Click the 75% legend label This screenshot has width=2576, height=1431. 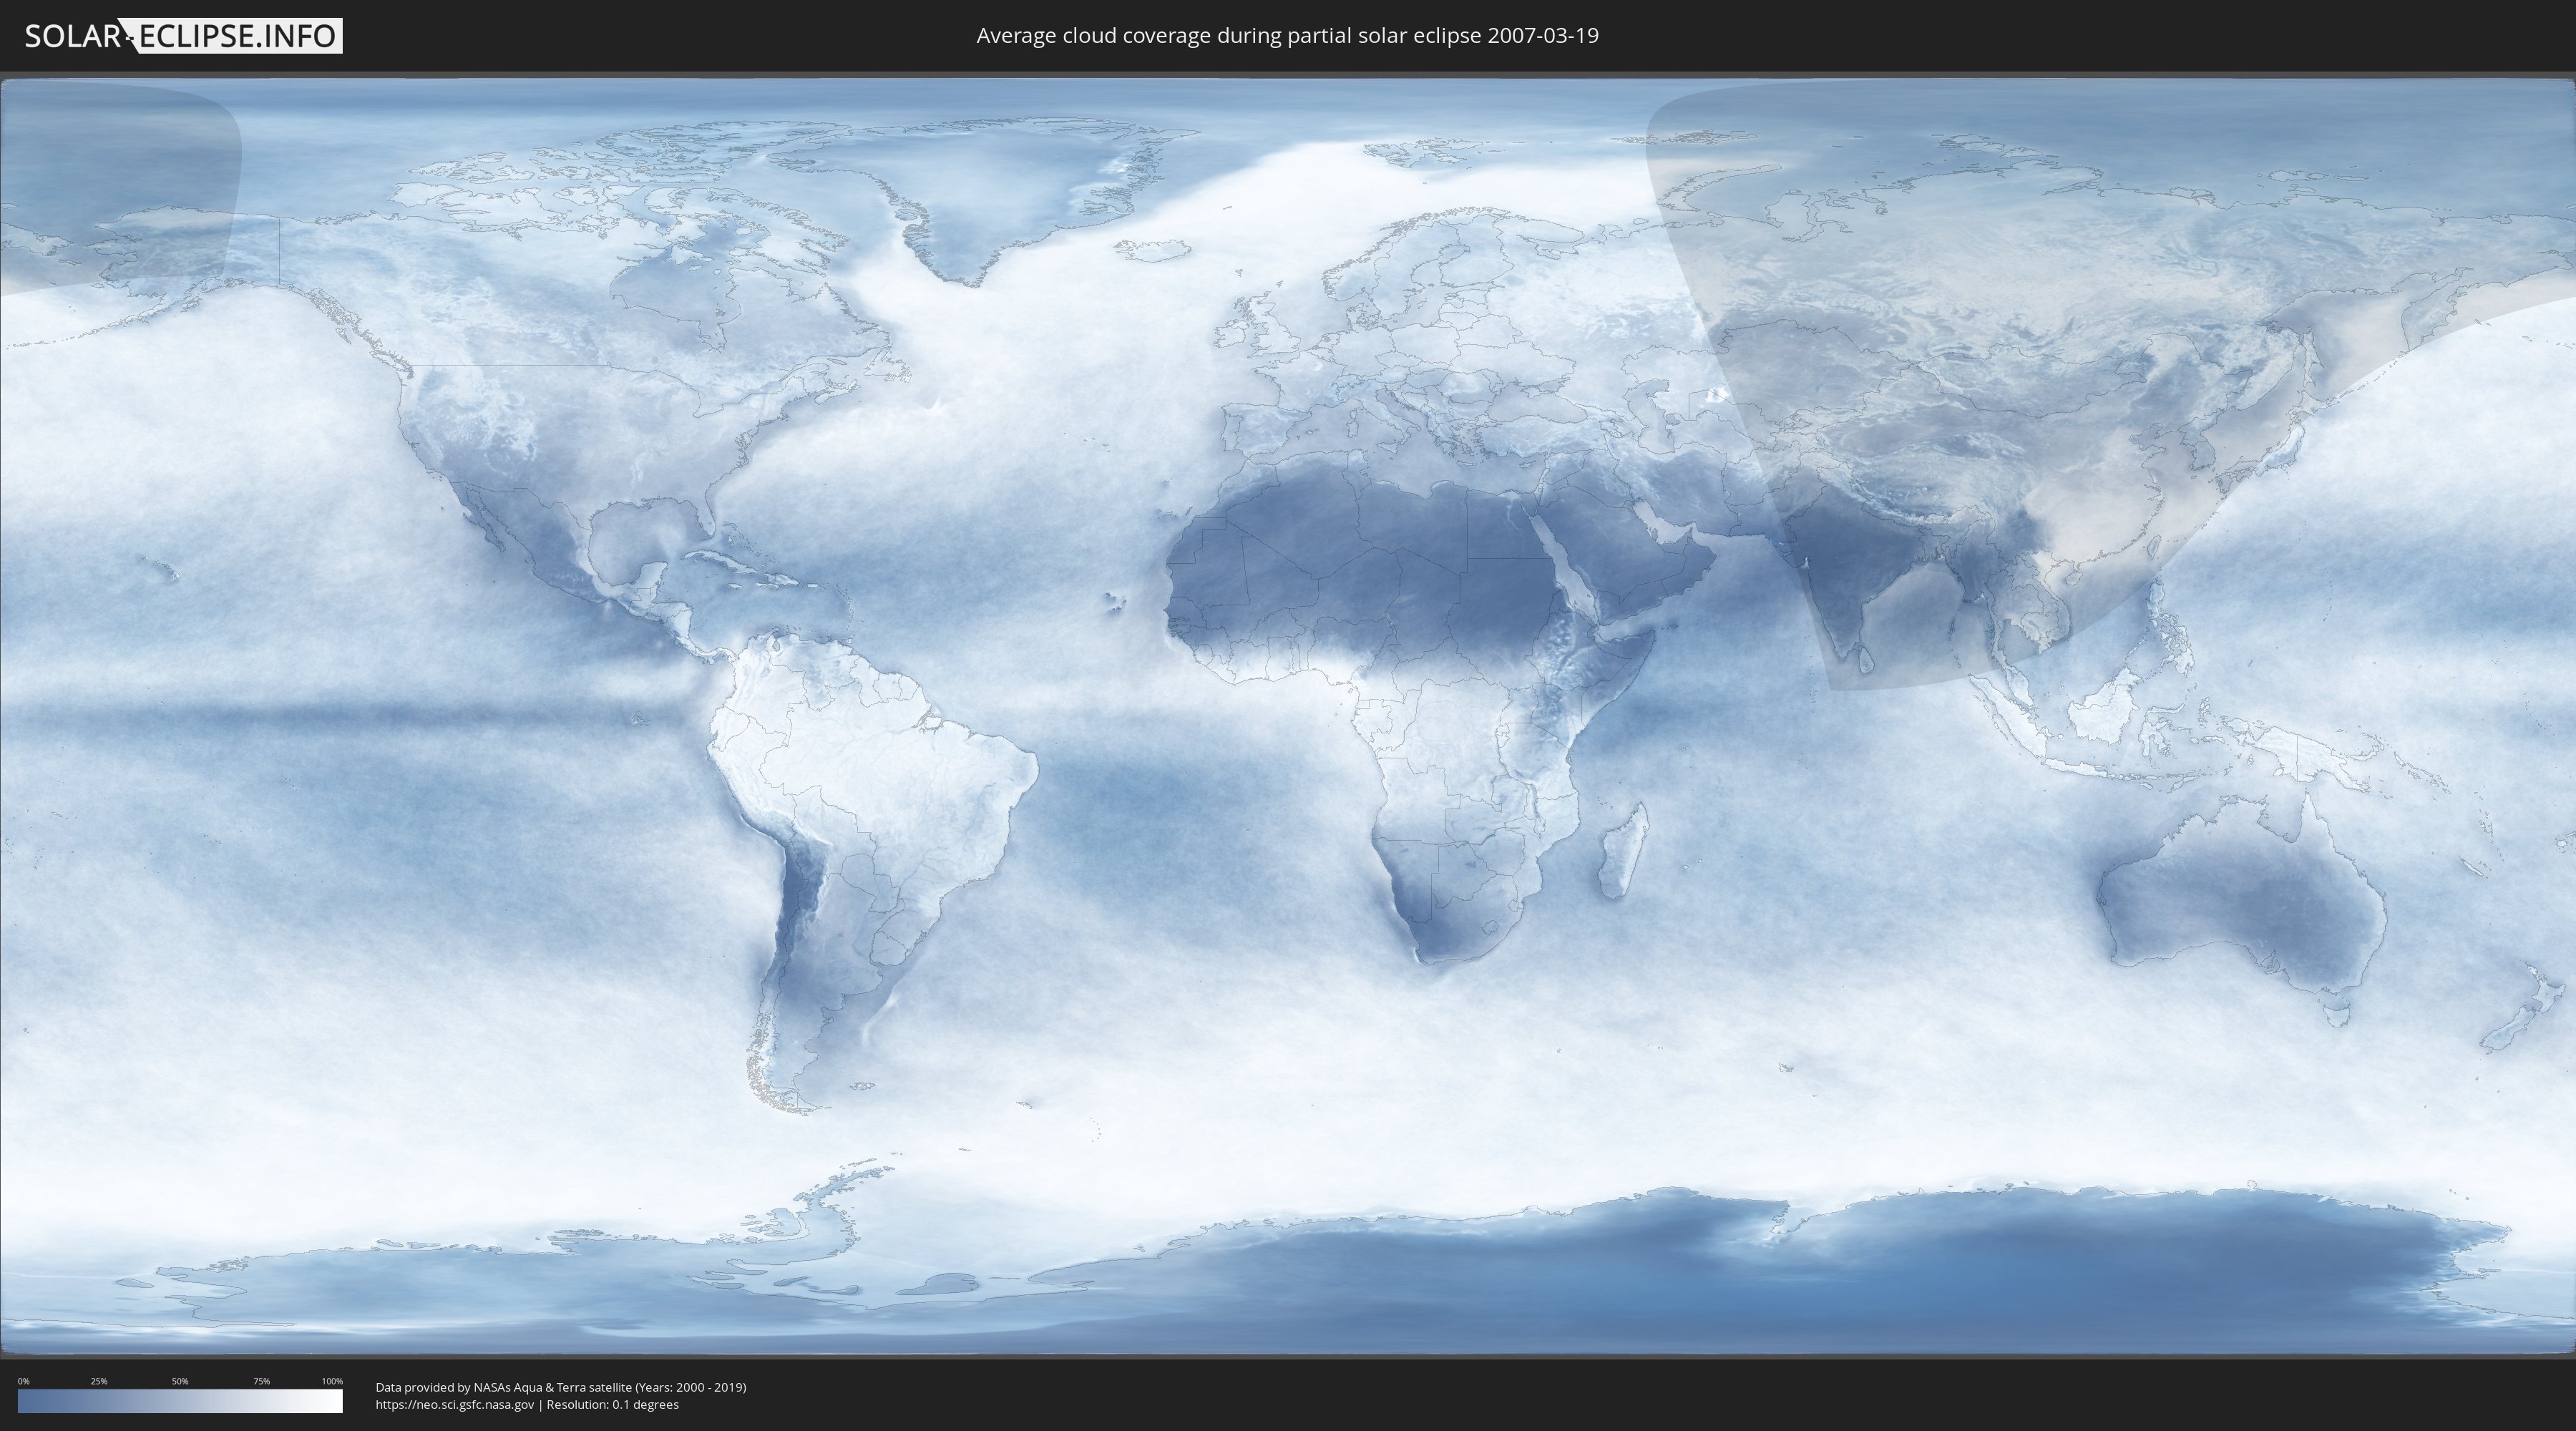[261, 1381]
